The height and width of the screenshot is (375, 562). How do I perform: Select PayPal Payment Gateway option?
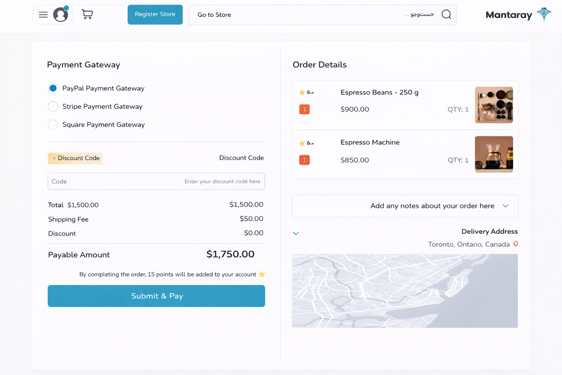(x=53, y=88)
